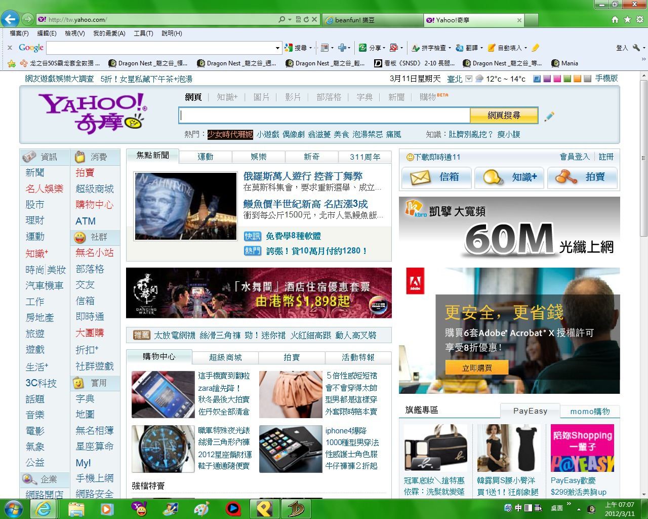Image resolution: width=648 pixels, height=519 pixels.
Task: Close the Google toolbar with its X
Action: pos(10,48)
